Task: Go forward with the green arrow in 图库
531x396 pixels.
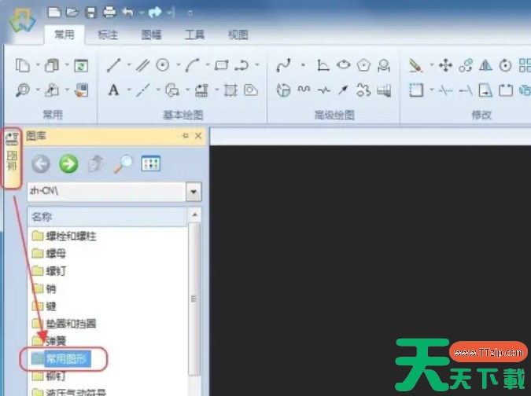Action: (x=68, y=164)
